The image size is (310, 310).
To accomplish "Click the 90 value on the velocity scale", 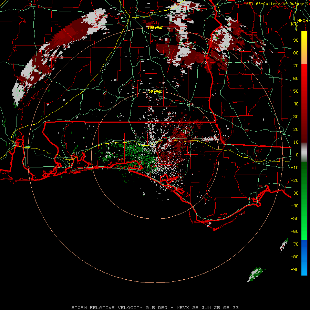I will coord(296,40).
